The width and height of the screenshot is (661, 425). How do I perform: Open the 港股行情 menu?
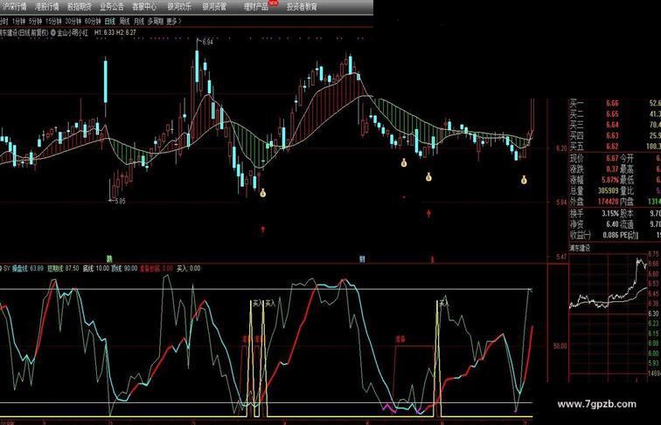tap(47, 6)
